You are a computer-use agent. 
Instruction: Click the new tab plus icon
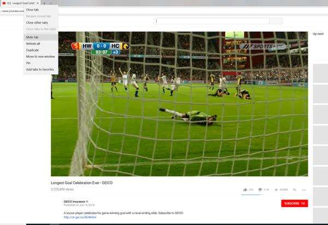[44, 3]
